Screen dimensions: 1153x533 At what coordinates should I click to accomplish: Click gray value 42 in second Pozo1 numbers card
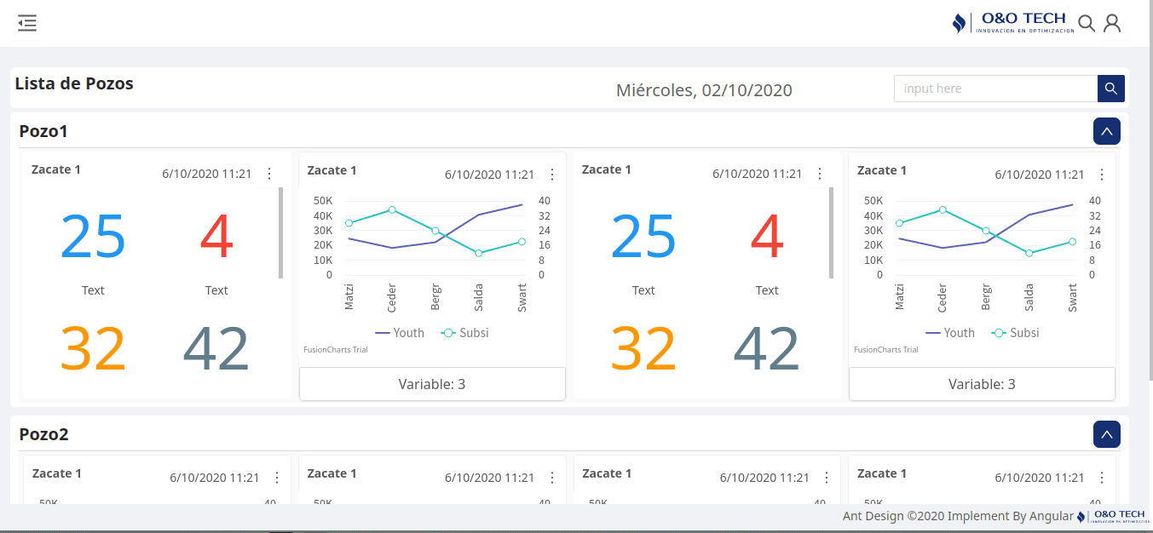click(767, 349)
